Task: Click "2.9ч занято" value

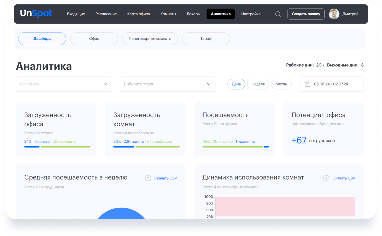Action: click(x=134, y=141)
